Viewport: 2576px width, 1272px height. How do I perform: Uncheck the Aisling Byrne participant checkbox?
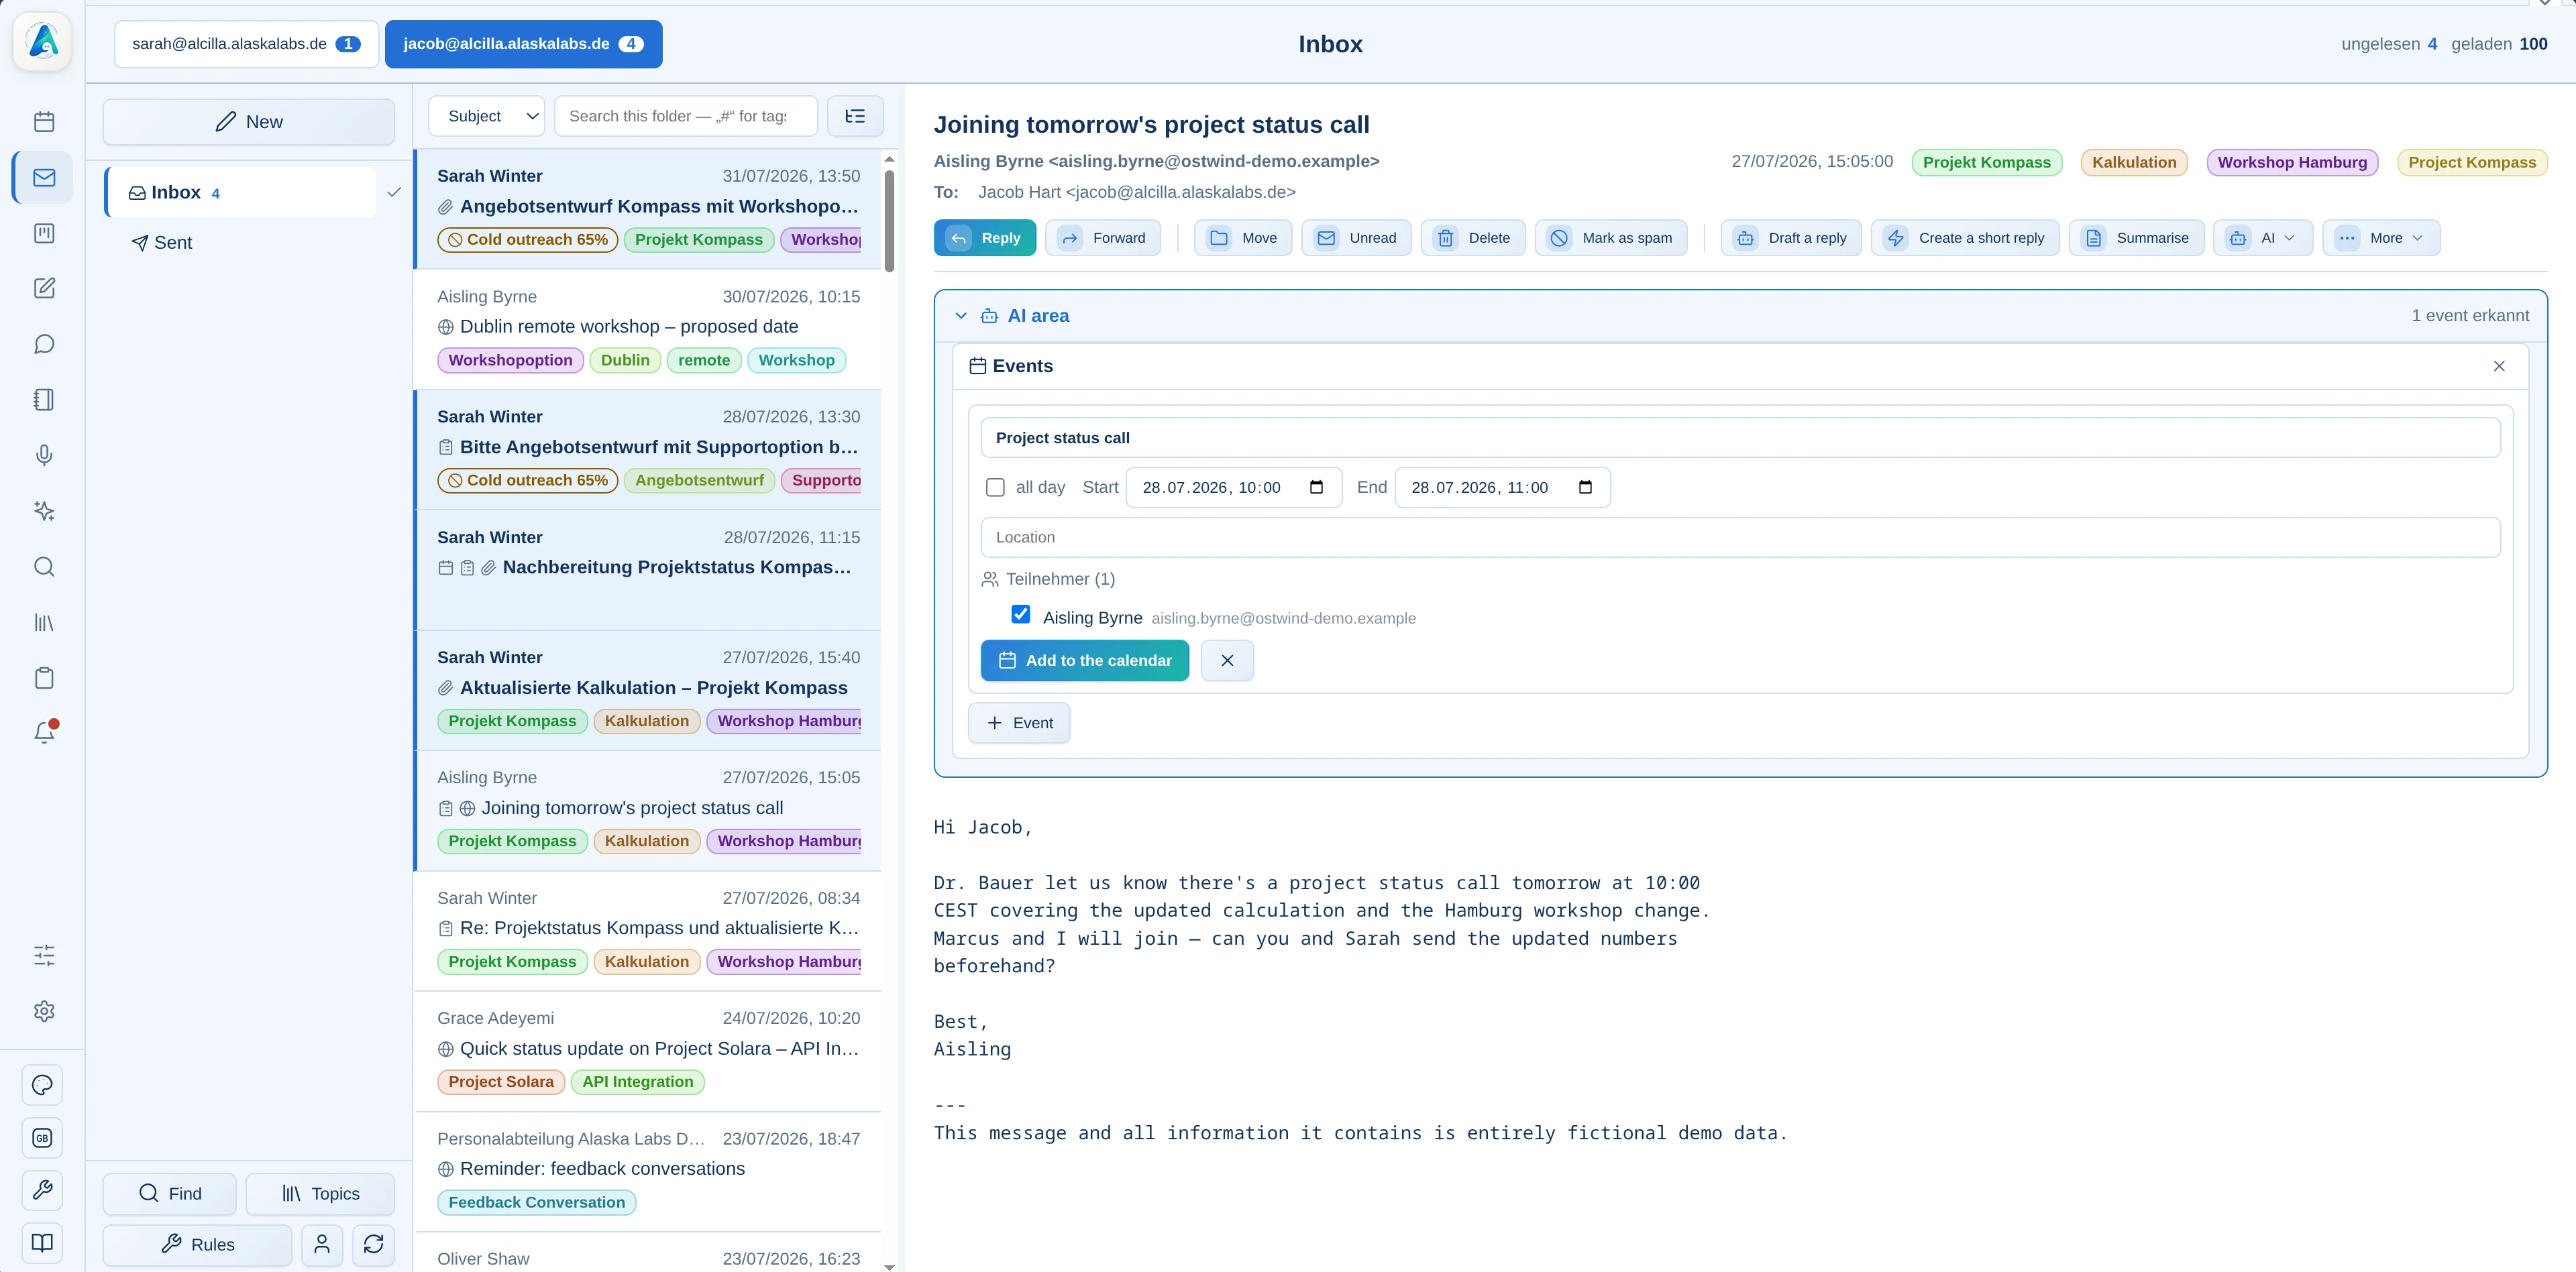pos(1020,614)
